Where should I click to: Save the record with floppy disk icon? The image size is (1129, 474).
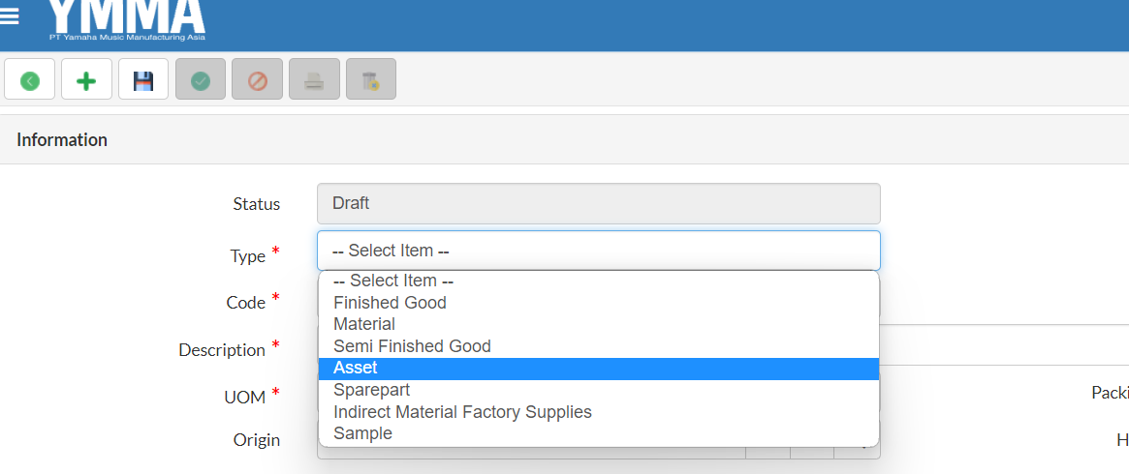(x=143, y=80)
